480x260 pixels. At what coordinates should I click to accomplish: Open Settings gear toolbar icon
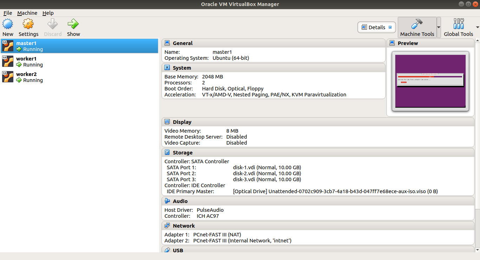28,24
